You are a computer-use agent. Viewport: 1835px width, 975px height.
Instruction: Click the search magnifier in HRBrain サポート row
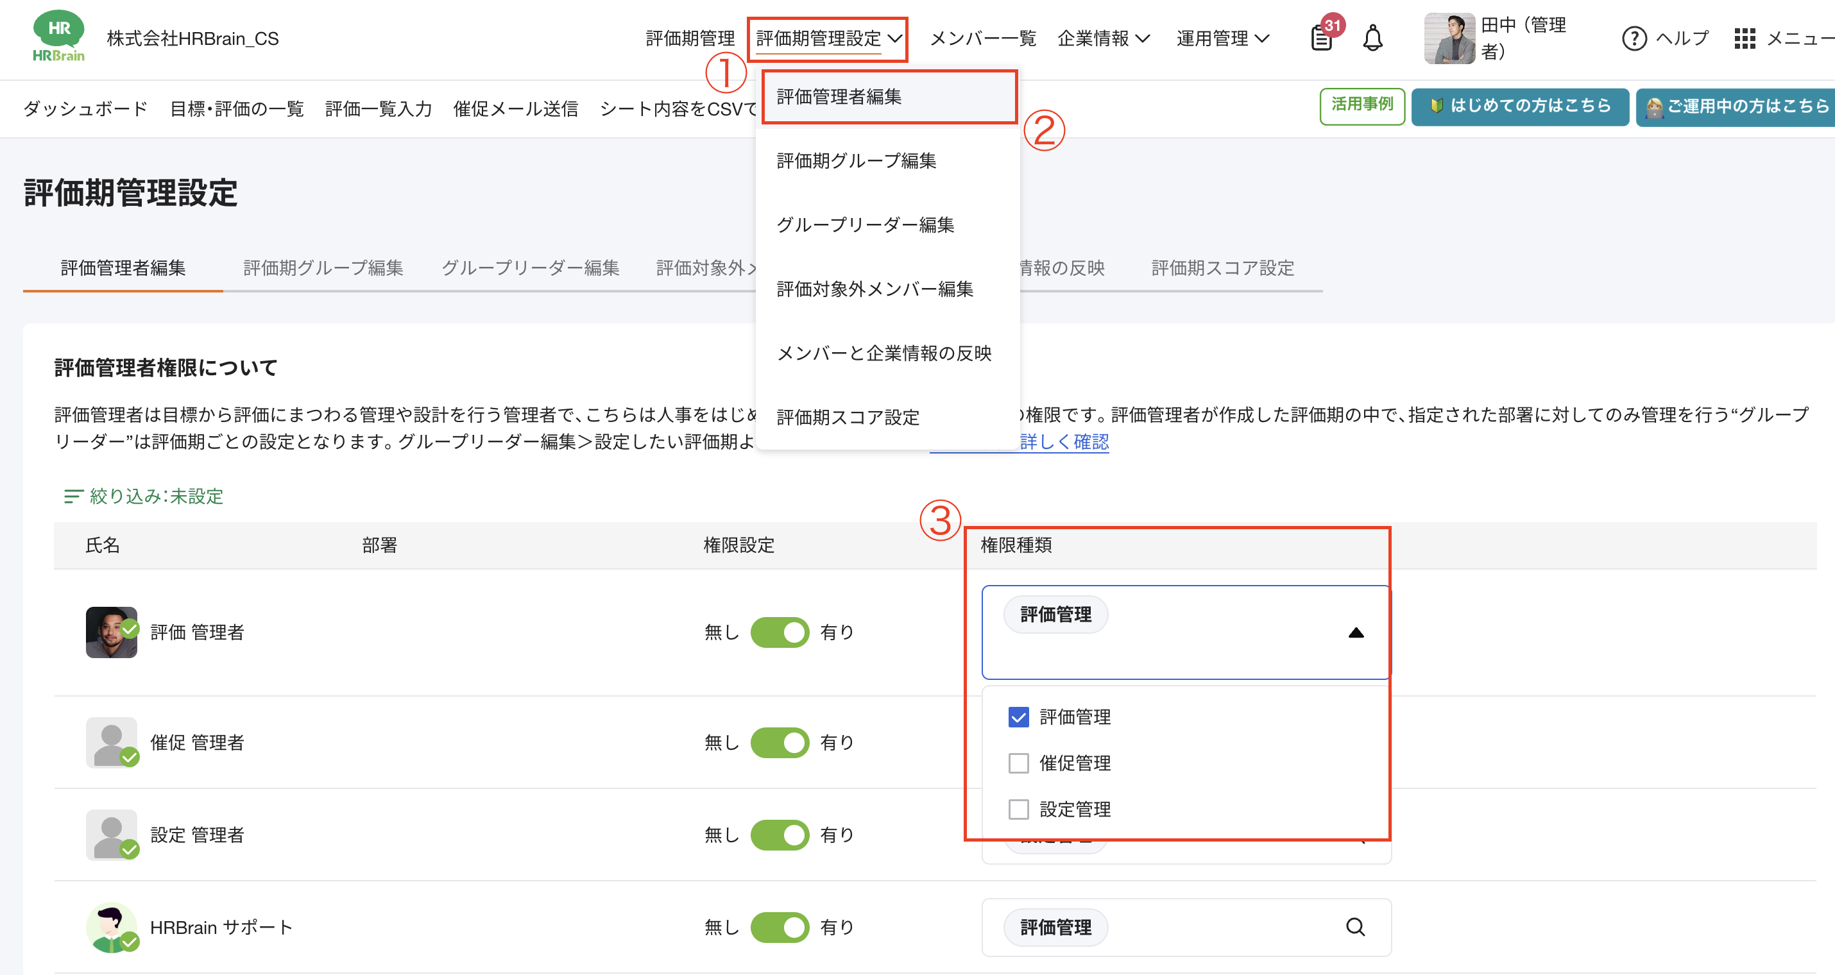tap(1355, 928)
